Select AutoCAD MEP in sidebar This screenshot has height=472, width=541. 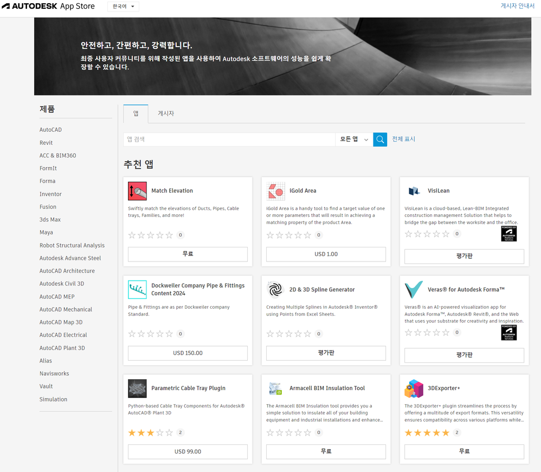[x=57, y=297]
